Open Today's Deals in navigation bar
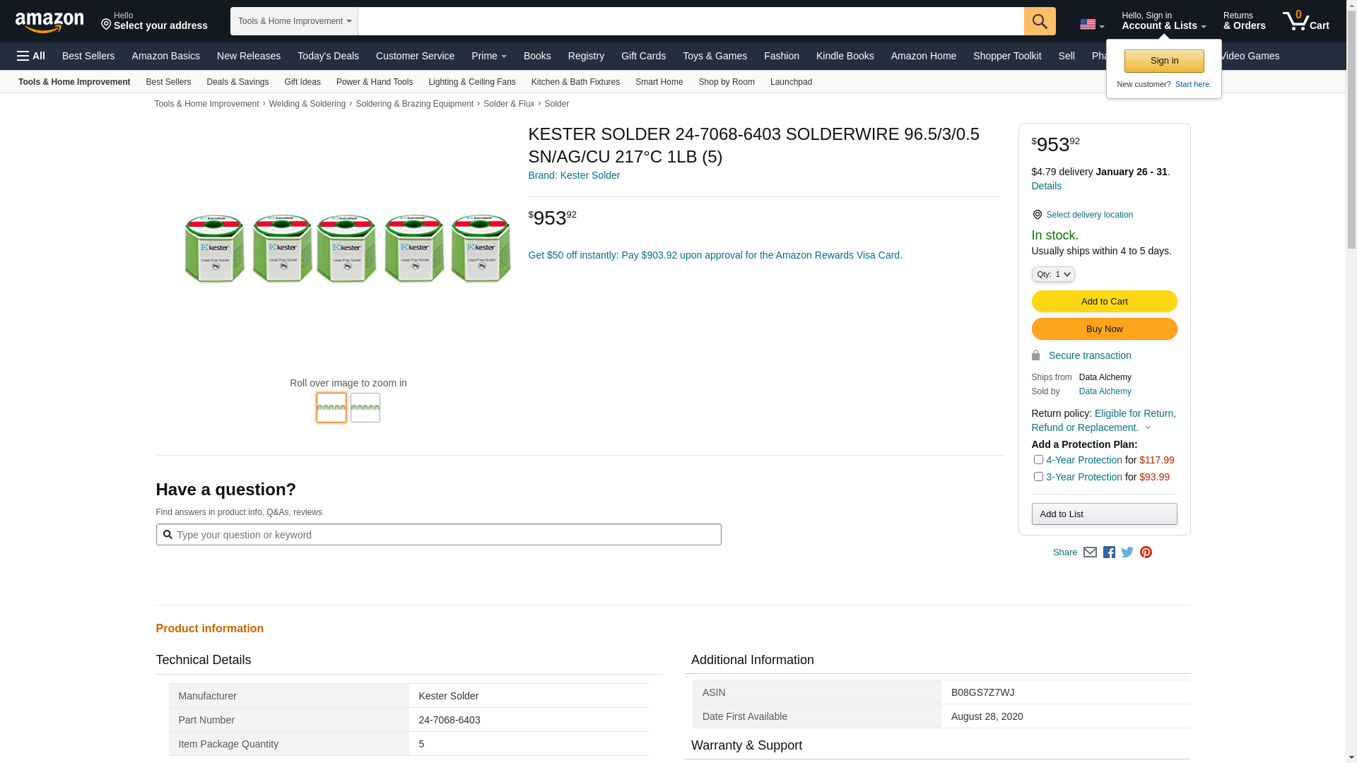The height and width of the screenshot is (763, 1357). 328,56
